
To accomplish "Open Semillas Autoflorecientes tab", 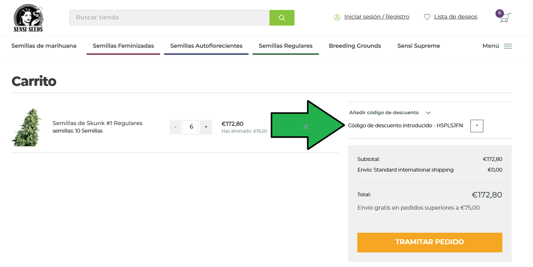I will tap(206, 46).
